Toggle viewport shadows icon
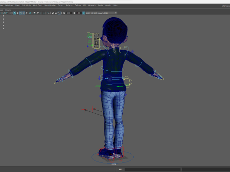Viewport: 230px width, 172px height. [x=30, y=13]
